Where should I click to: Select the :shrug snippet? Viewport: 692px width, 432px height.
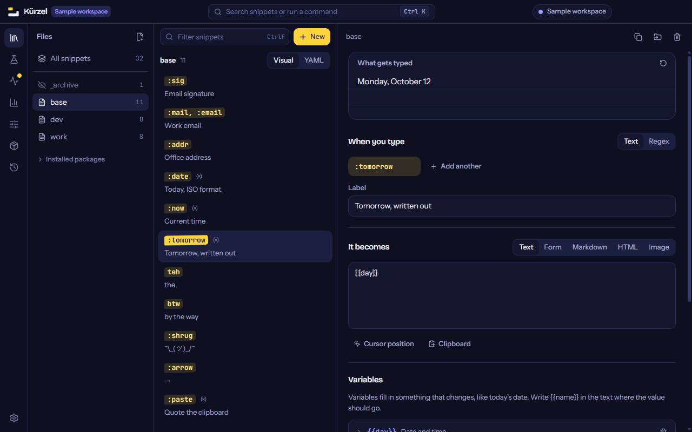click(x=245, y=342)
